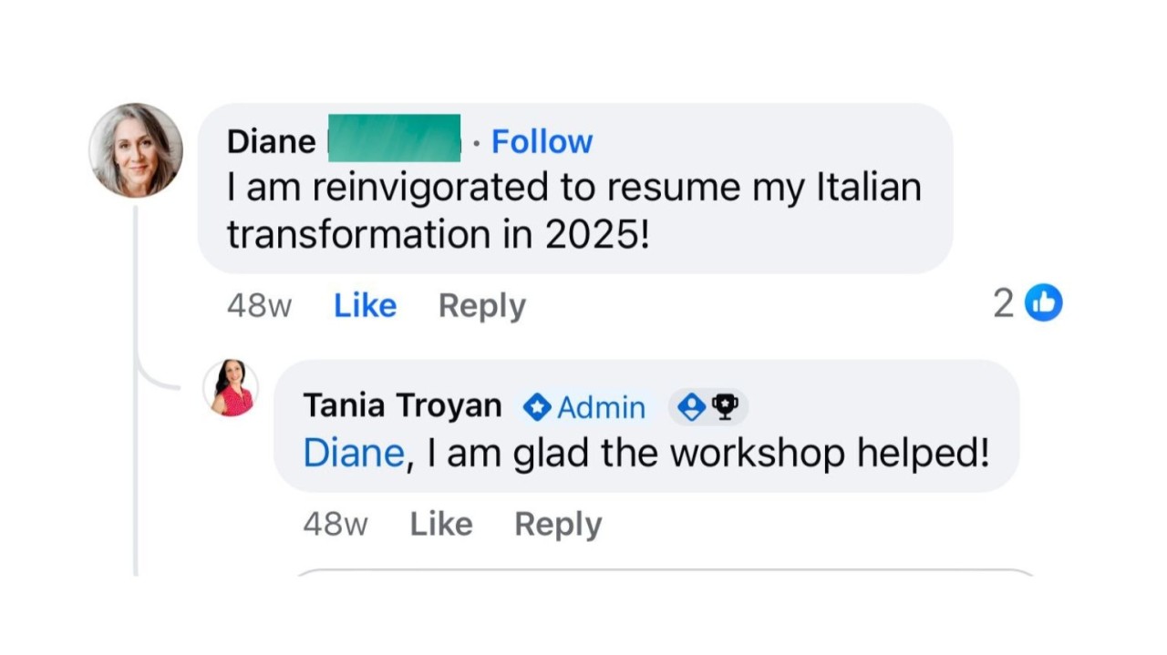The image size is (1167, 655).
Task: Reply to Diane's comment
Action: [x=481, y=306]
